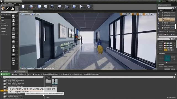Click the Play arrow icon
177x99 pixels.
81,7
